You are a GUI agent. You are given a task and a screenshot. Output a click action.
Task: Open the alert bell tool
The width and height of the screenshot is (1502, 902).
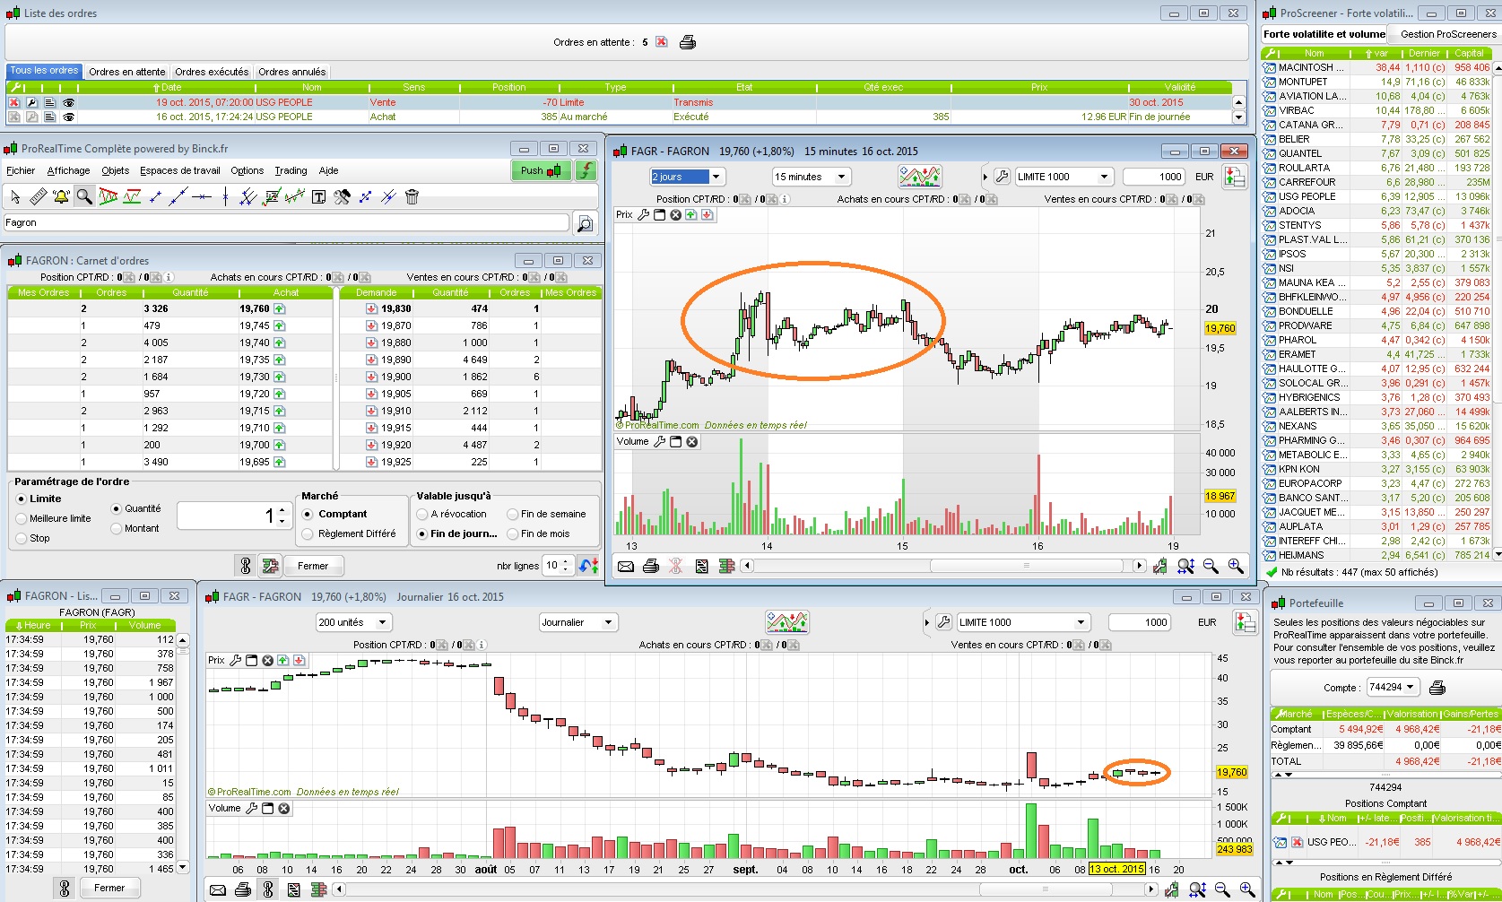61,196
